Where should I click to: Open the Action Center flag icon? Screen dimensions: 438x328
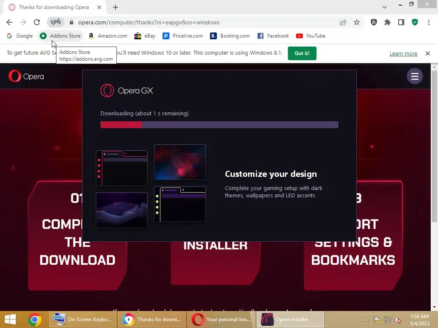[x=377, y=319]
